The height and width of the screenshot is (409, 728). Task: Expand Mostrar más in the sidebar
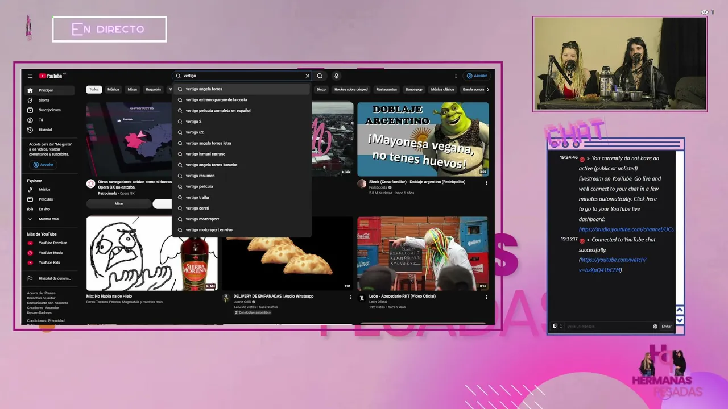(50, 219)
